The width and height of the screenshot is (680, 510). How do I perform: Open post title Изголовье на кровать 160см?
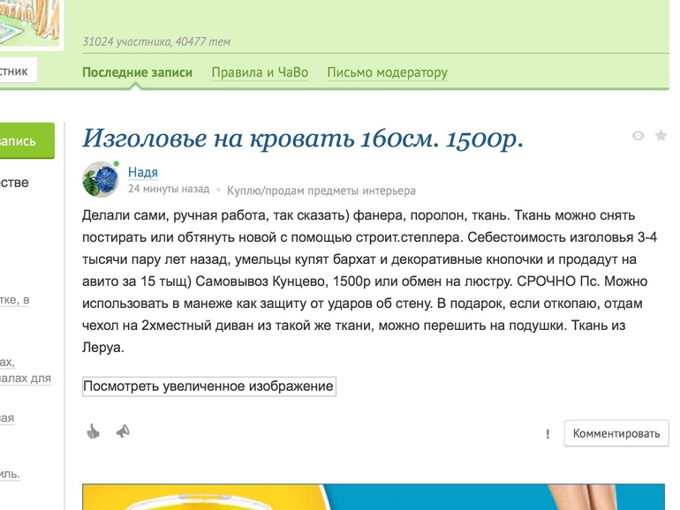(303, 139)
